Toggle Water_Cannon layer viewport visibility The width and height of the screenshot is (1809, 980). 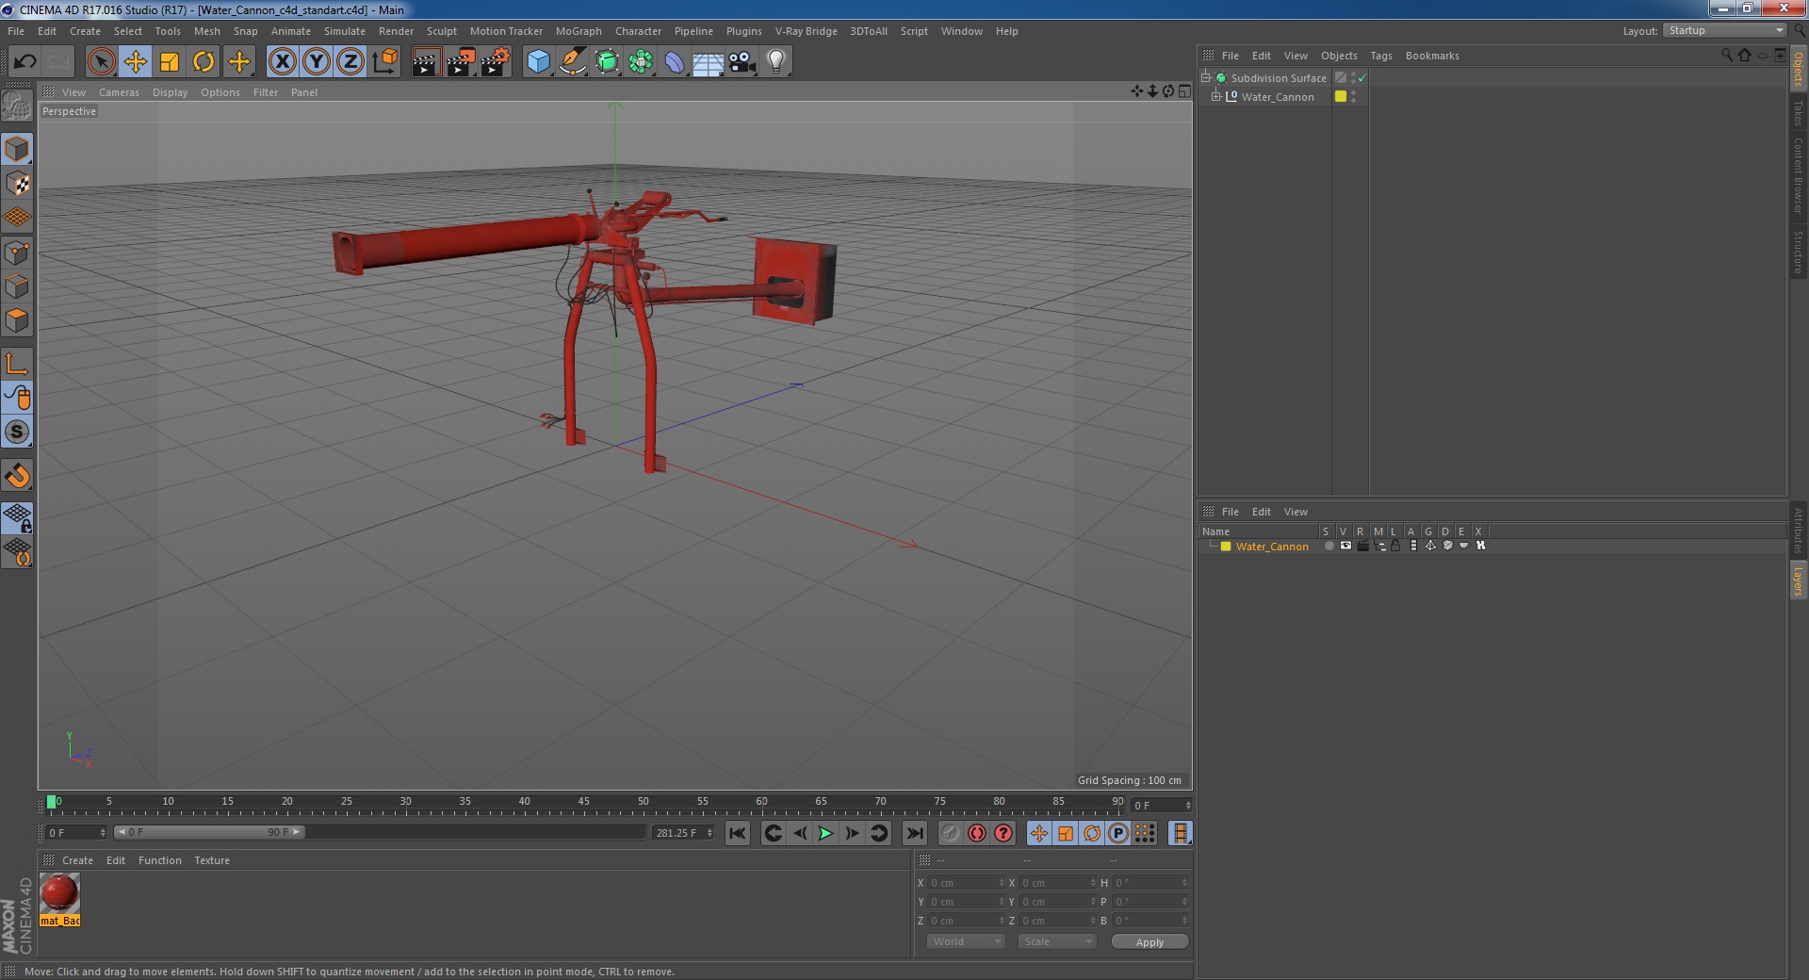click(x=1345, y=546)
